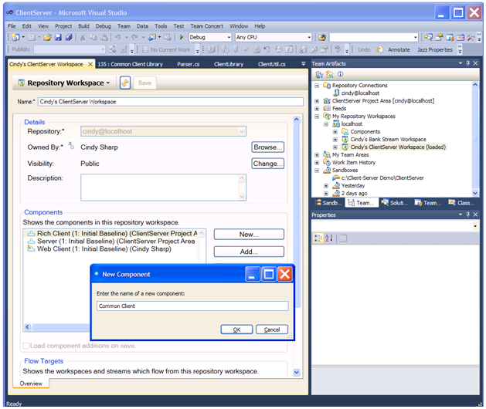Image resolution: width=486 pixels, height=409 pixels.
Task: Click the first icon in Team Artifacts toolbar
Action: (x=319, y=74)
